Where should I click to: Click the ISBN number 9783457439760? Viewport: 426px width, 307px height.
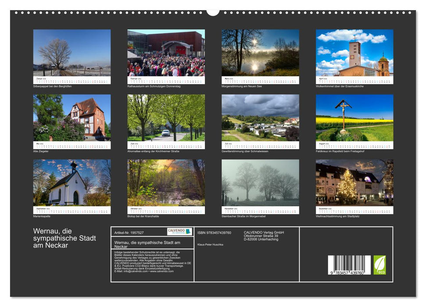(214, 233)
